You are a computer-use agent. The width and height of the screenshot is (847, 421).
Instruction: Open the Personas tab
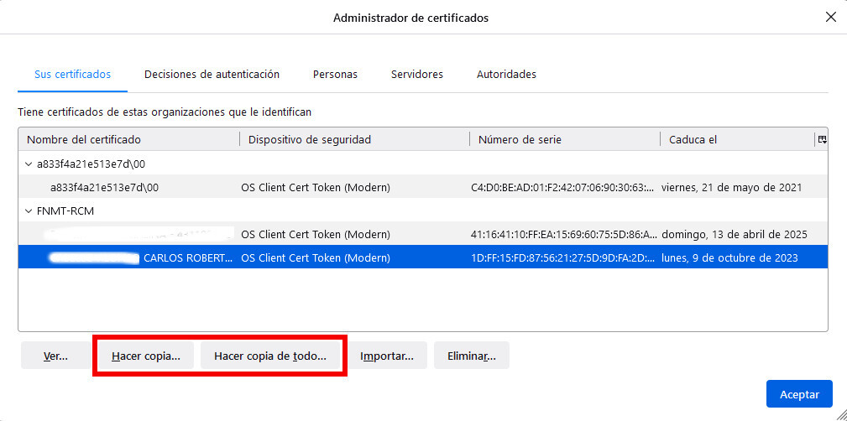point(335,74)
